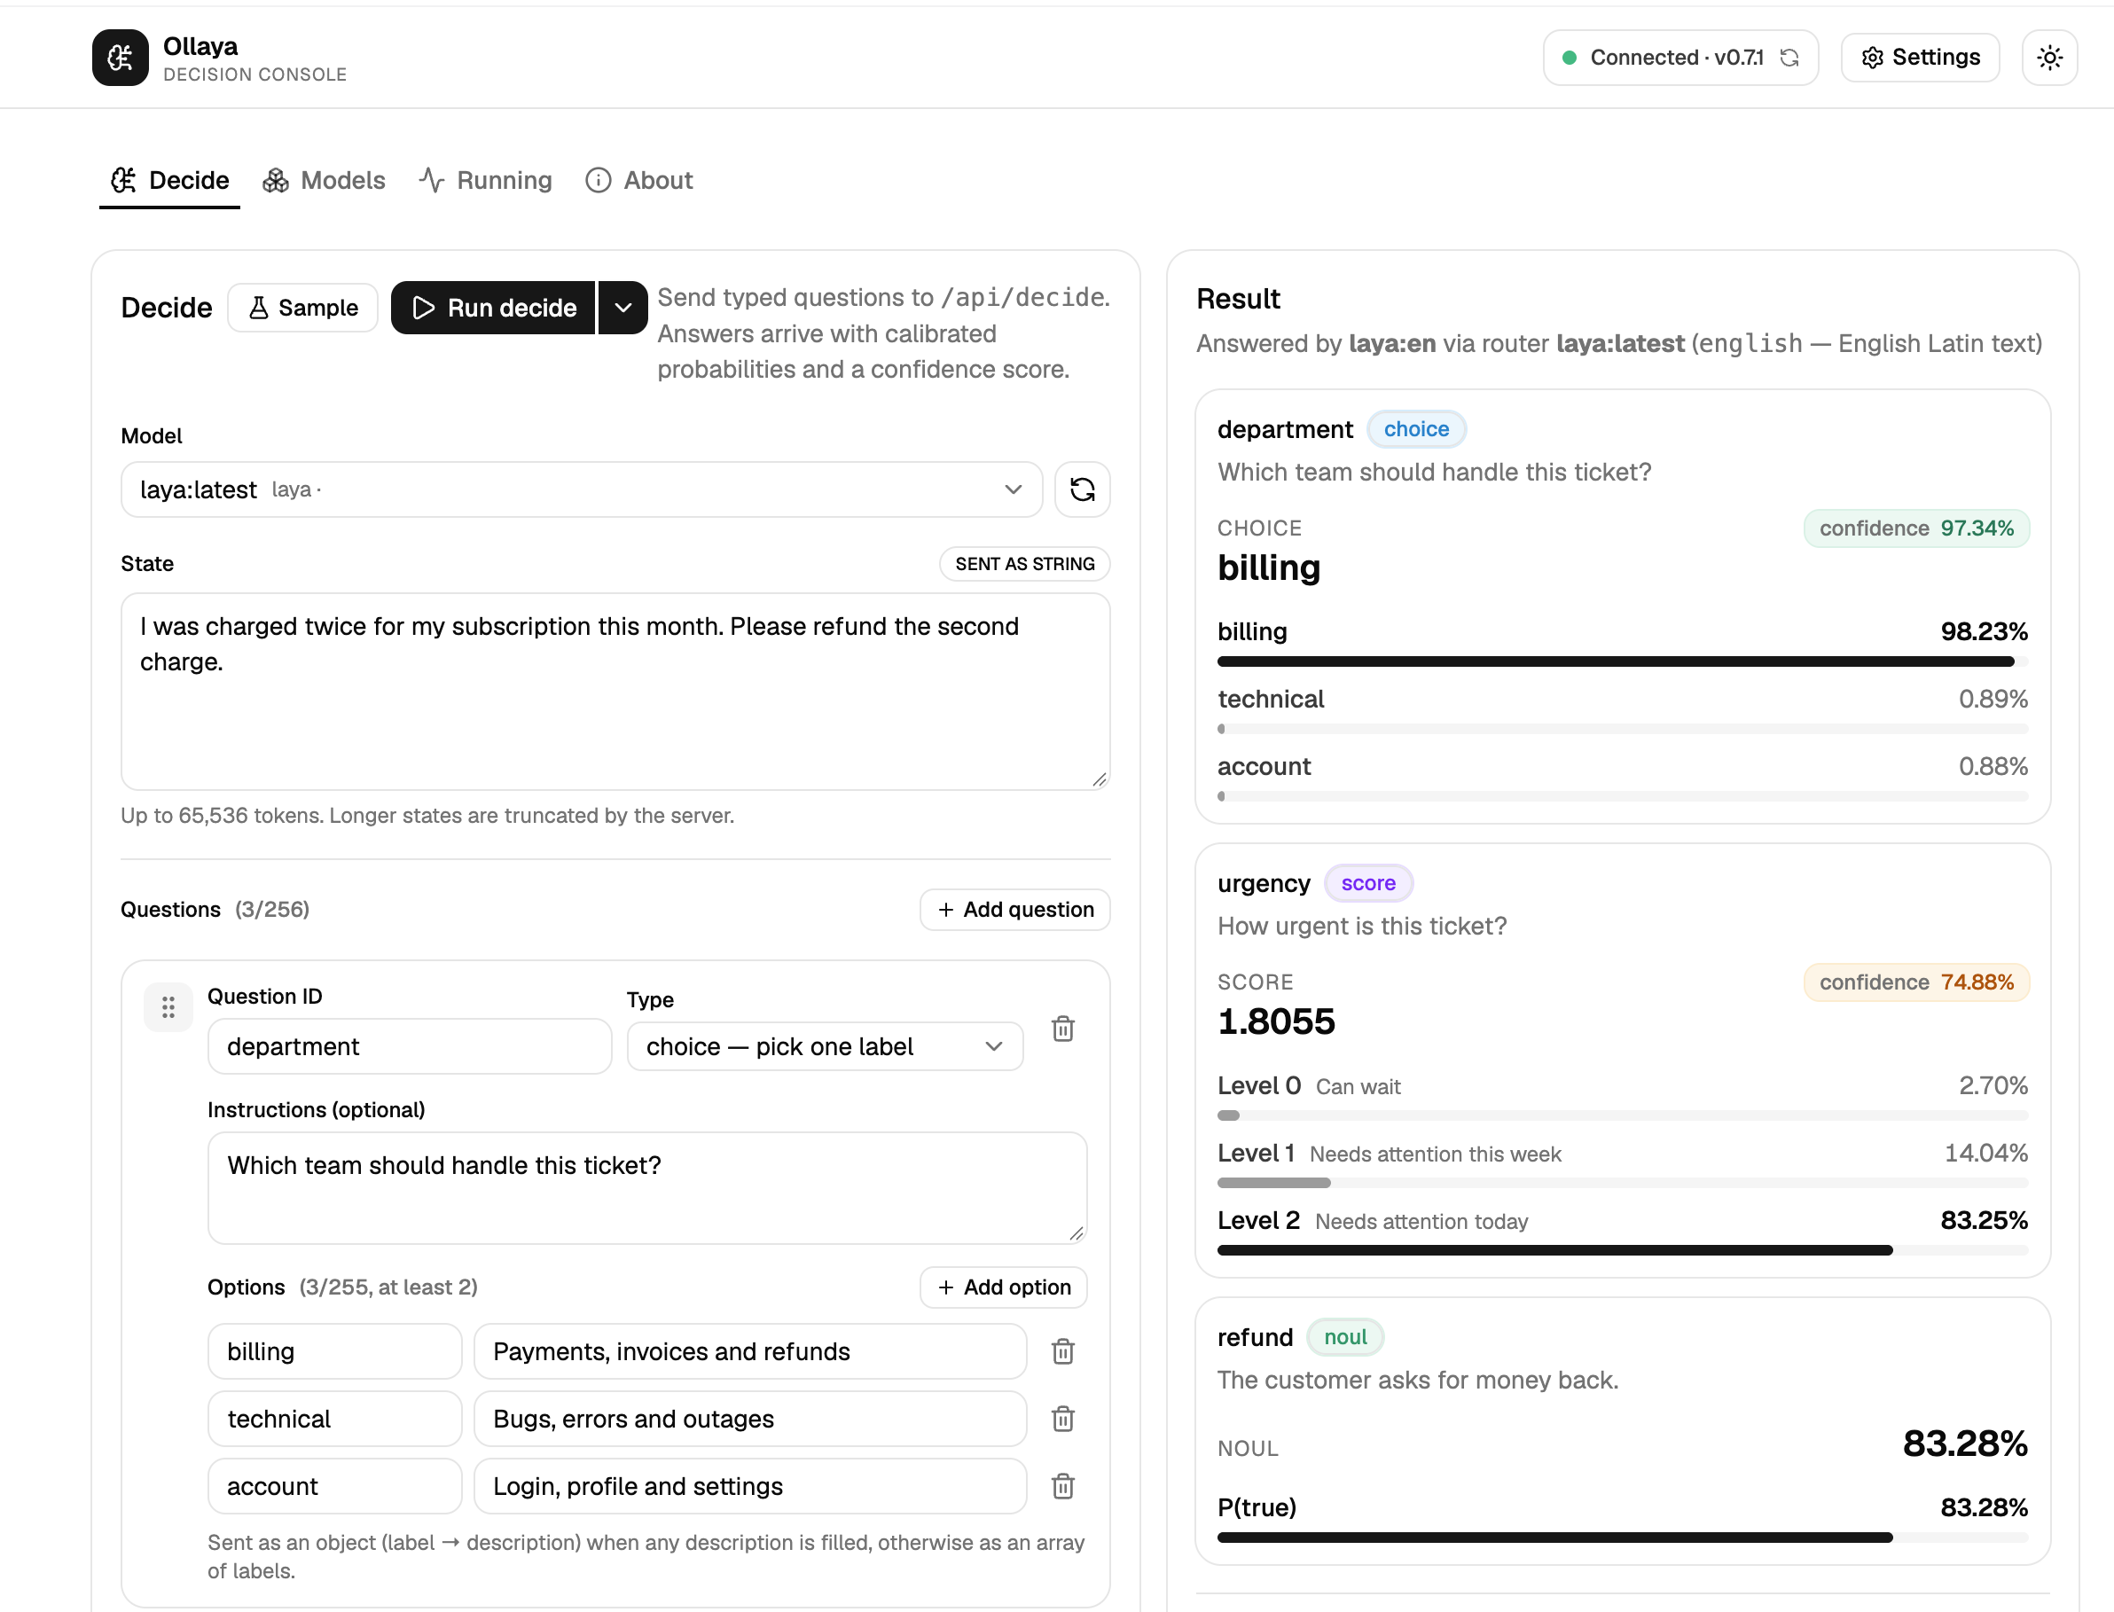This screenshot has width=2114, height=1612.
Task: Switch to the Running tab
Action: 486,180
